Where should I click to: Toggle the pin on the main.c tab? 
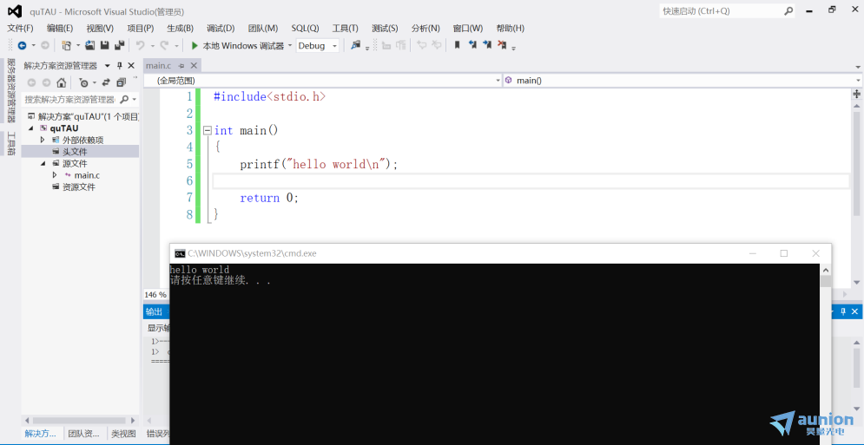181,66
